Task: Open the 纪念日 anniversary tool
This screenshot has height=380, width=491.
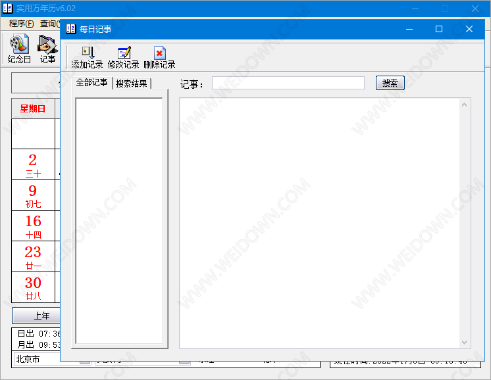Action: pyautogui.click(x=19, y=49)
